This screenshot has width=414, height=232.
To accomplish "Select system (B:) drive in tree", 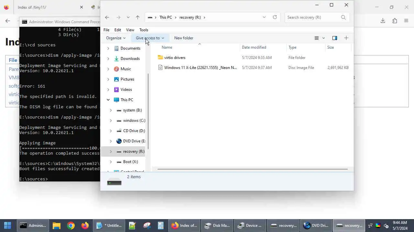I will point(132,110).
